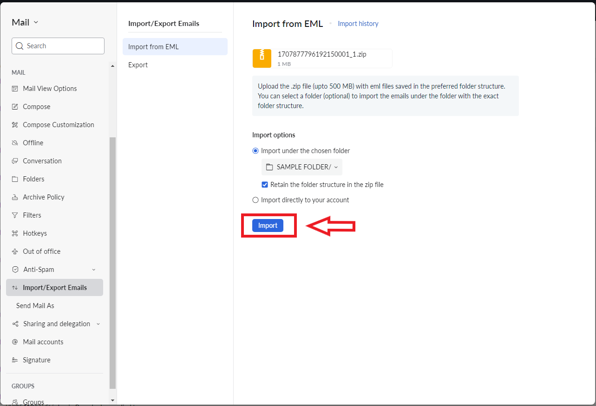This screenshot has width=596, height=406.
Task: Click the Out of office airplane icon
Action: (15, 251)
